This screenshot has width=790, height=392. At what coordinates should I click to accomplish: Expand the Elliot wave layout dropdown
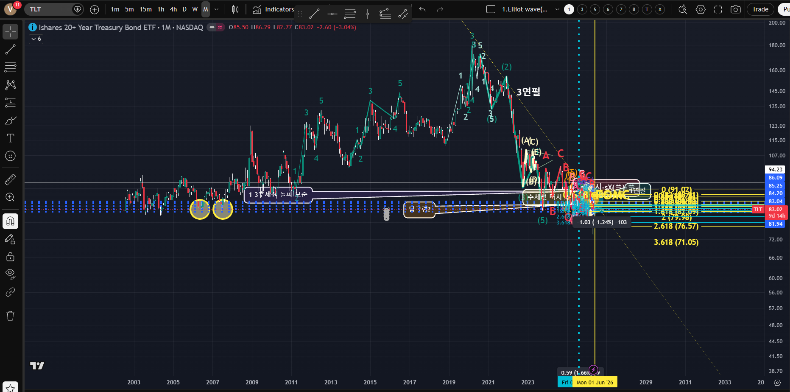pos(557,9)
